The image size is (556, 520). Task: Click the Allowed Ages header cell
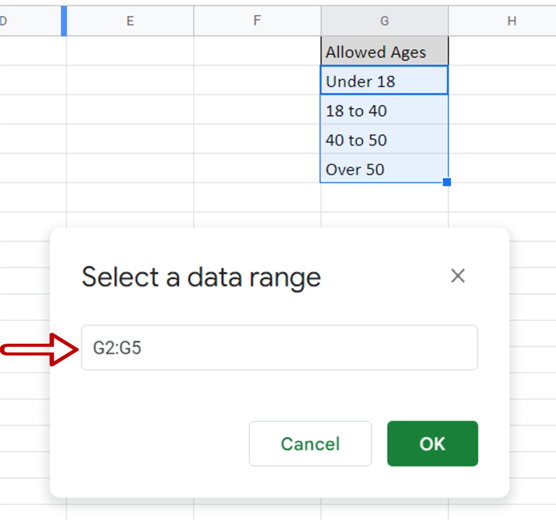(x=384, y=52)
